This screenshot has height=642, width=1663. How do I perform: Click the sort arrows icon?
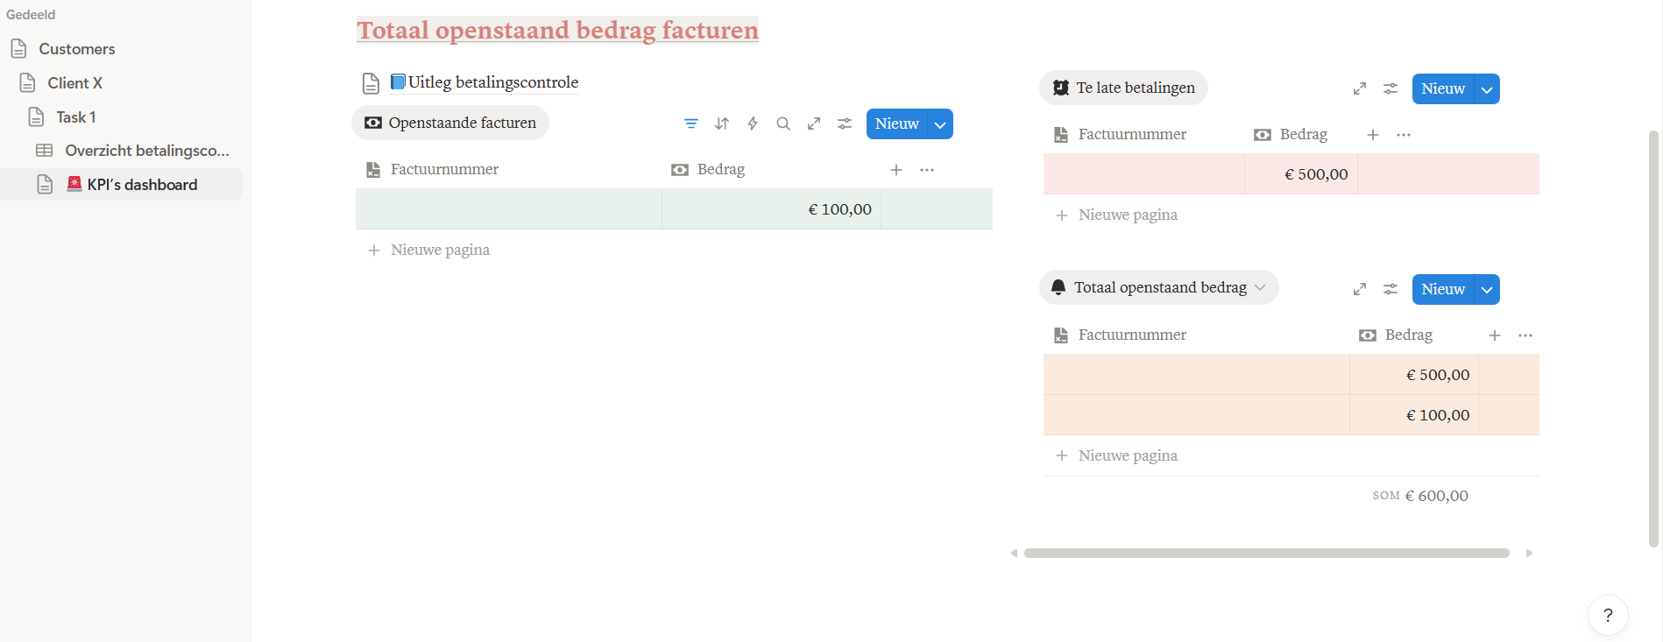[722, 123]
